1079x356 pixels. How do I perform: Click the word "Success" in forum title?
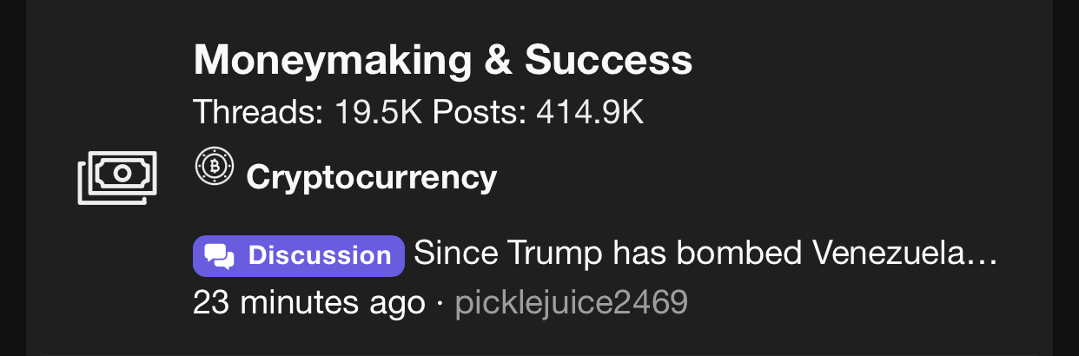[608, 61]
